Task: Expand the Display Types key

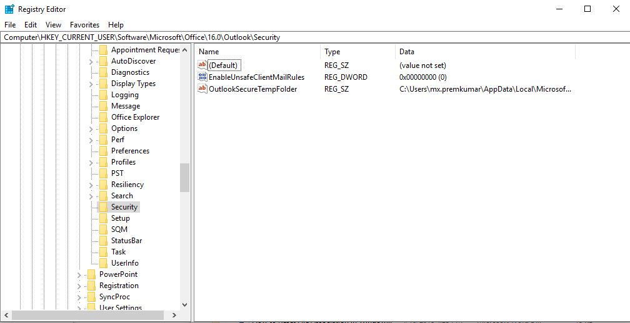Action: [91, 84]
